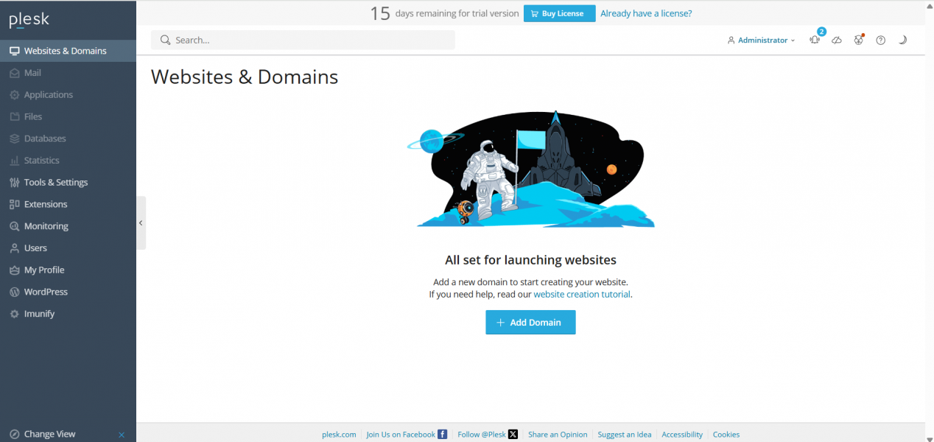
Task: Open the Administrator account dropdown
Action: (761, 41)
